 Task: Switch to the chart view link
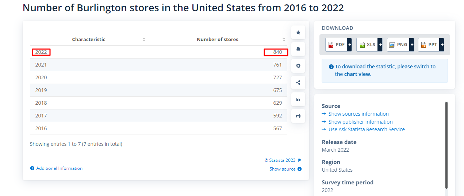click(x=357, y=74)
